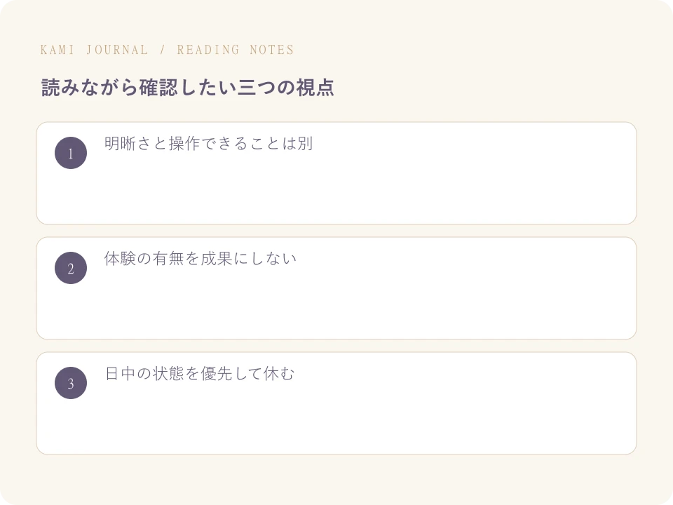Click the word NOTES in the header
673x505 pixels.
[x=272, y=50]
